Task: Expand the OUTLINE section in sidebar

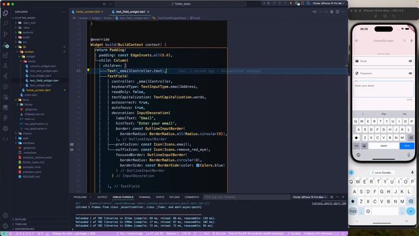Action: tap(20, 220)
